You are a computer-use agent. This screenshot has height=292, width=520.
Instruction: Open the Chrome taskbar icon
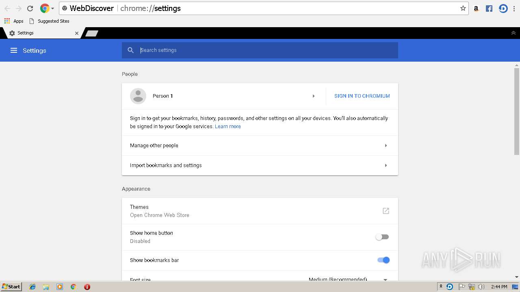(x=73, y=287)
